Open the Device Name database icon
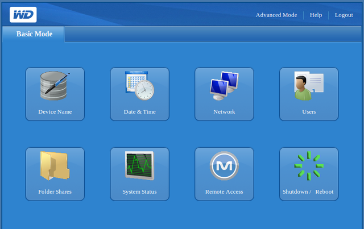This screenshot has height=229, width=364. (55, 86)
